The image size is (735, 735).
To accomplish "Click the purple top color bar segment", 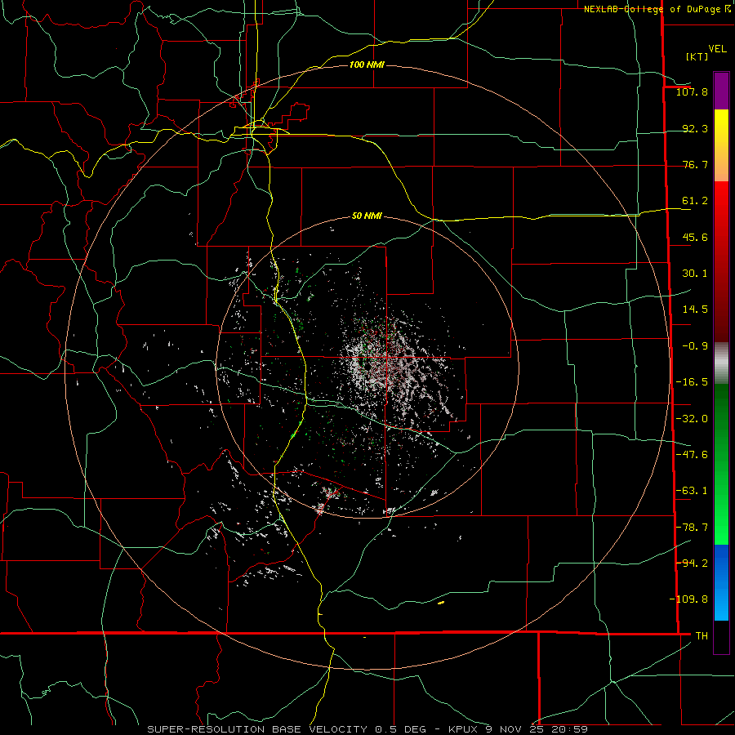I will 721,91.
